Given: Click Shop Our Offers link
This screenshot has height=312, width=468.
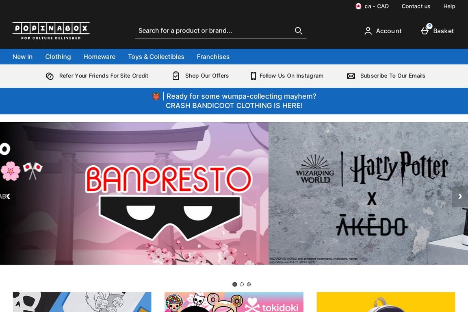Looking at the screenshot, I should pos(207,76).
